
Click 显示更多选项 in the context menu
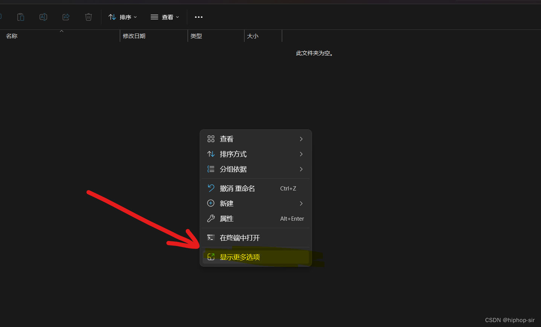point(256,257)
